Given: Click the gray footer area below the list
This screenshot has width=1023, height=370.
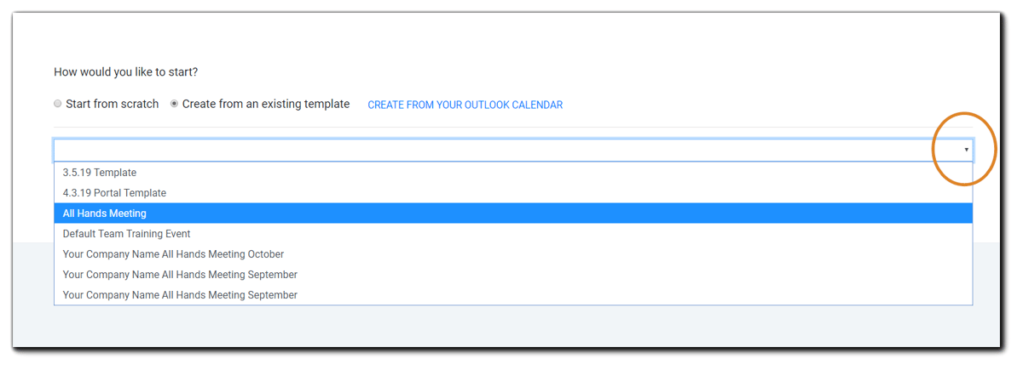Looking at the screenshot, I should pyautogui.click(x=511, y=327).
